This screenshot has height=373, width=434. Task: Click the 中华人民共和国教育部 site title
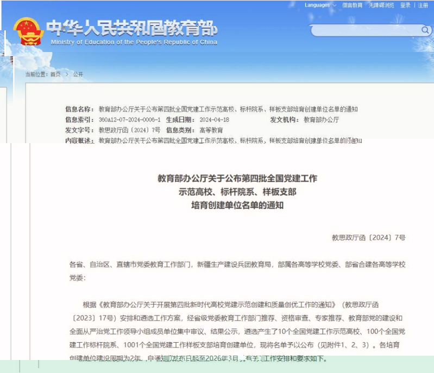tap(131, 28)
